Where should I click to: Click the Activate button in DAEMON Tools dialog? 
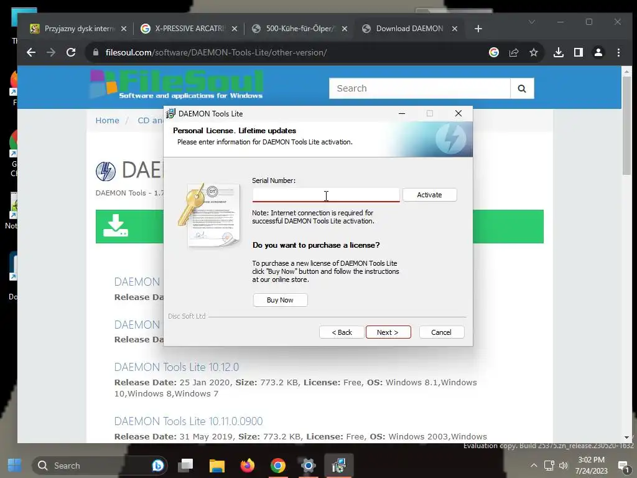click(x=429, y=195)
